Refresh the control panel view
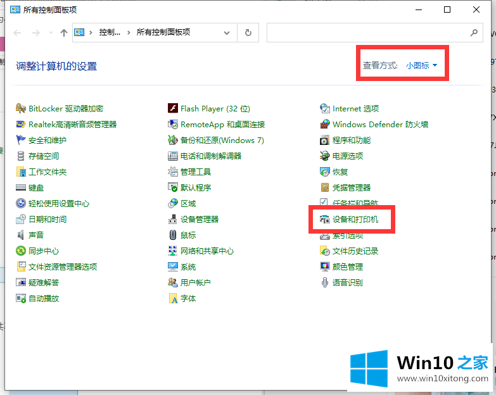The height and width of the screenshot is (395, 496). click(x=248, y=32)
